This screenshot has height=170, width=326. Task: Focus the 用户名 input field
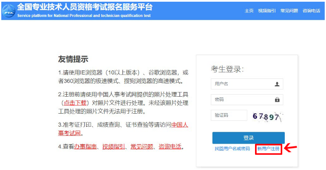click(x=247, y=84)
